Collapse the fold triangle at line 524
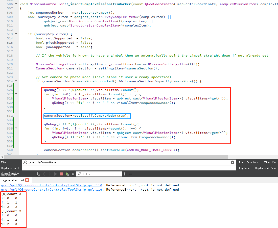 tap(16, 81)
